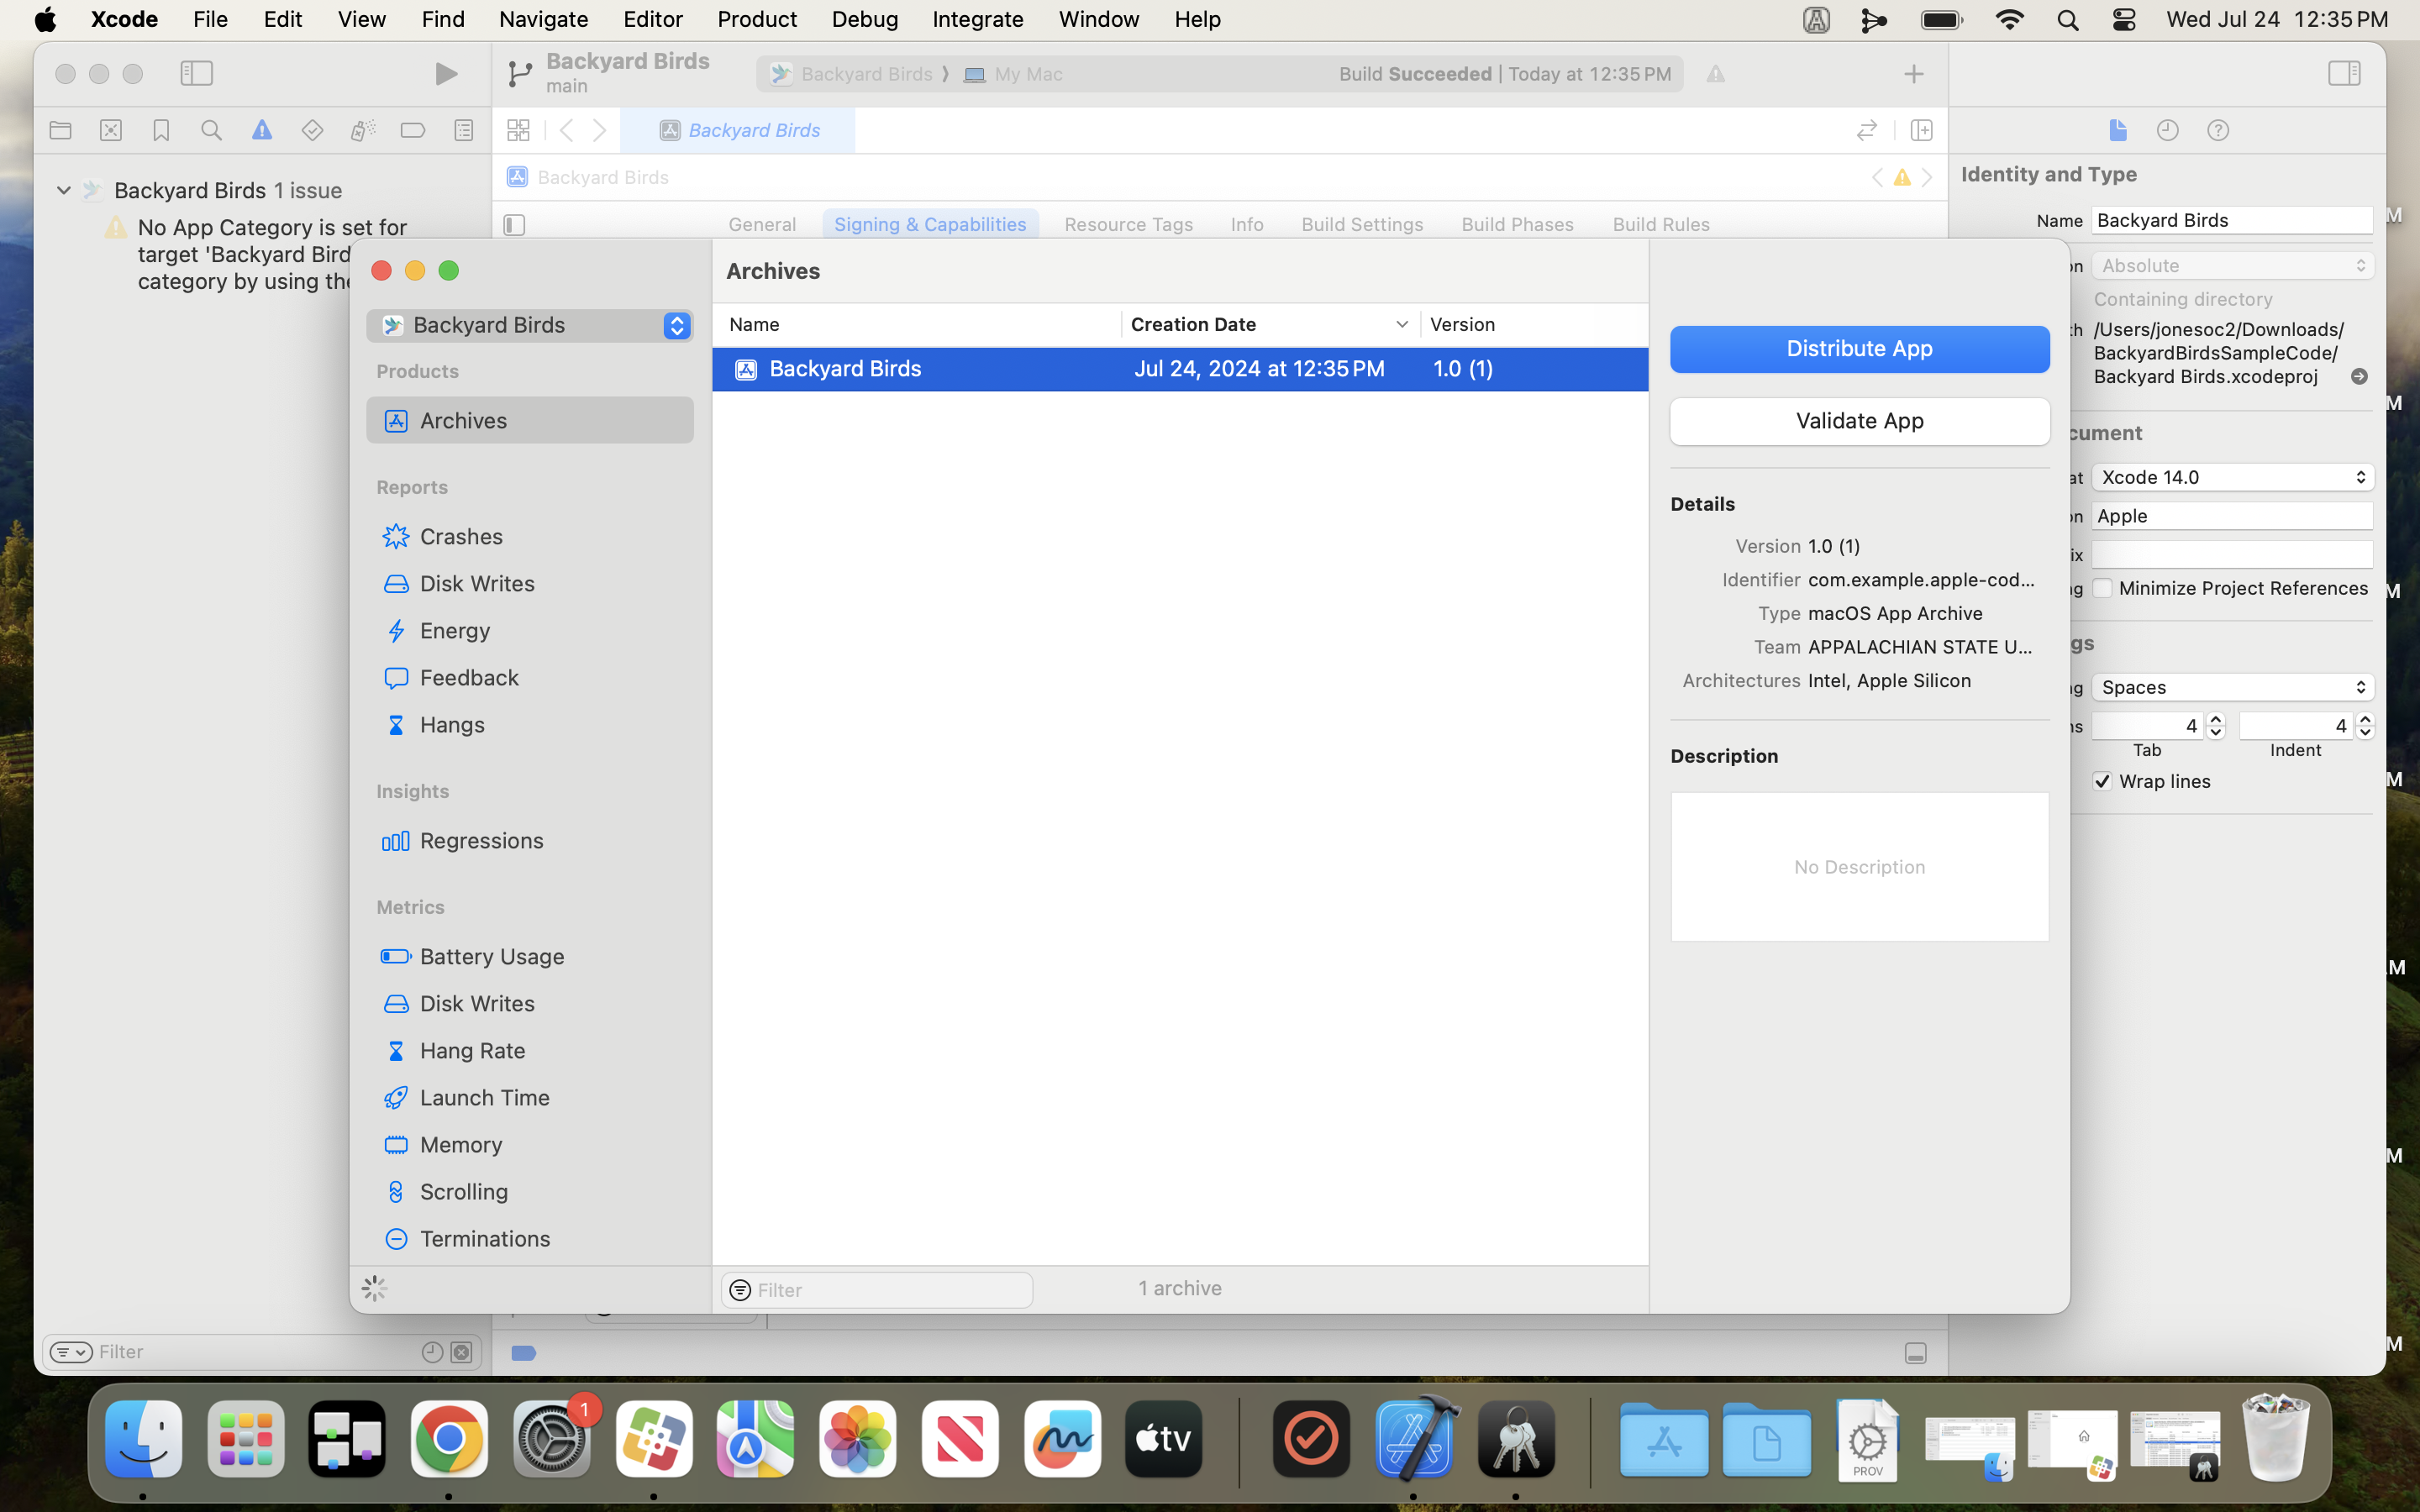Select Archives in Organizer sidebar

point(530,420)
